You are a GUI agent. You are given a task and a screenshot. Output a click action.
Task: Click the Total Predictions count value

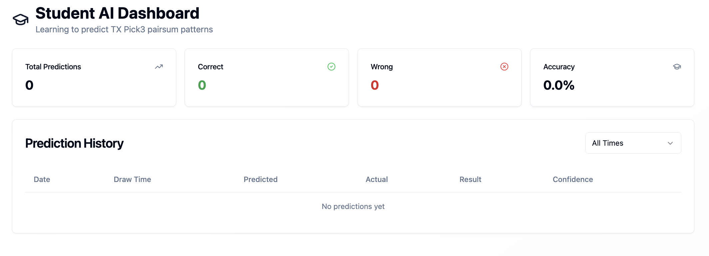tap(29, 85)
